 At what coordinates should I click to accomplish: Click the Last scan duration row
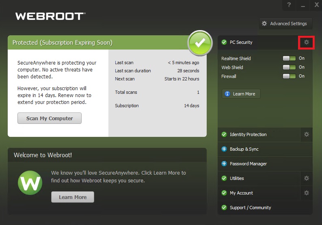point(157,71)
